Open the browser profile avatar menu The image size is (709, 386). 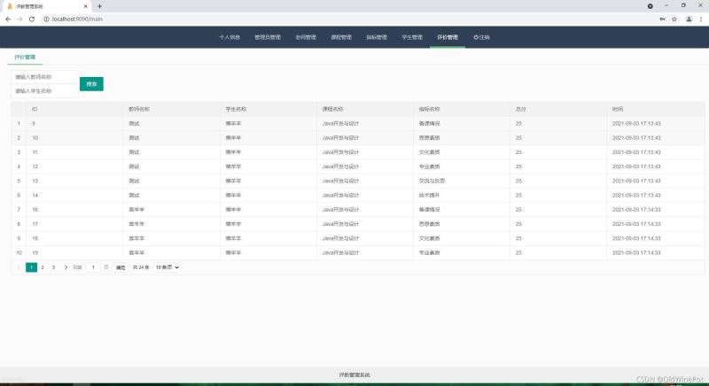point(689,19)
